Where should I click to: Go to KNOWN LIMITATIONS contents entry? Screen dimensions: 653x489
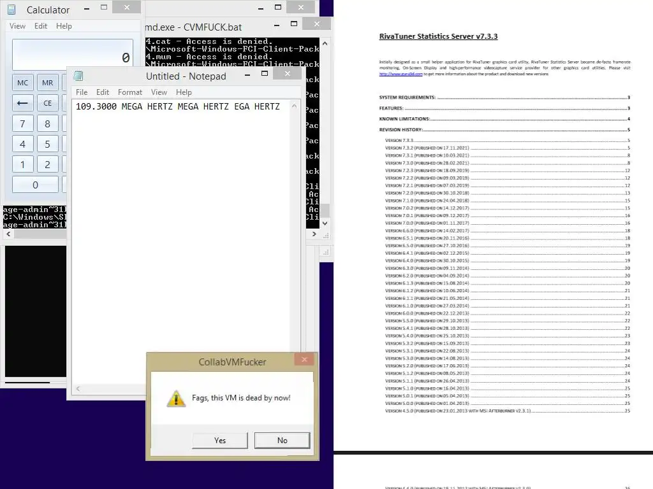pyautogui.click(x=504, y=119)
